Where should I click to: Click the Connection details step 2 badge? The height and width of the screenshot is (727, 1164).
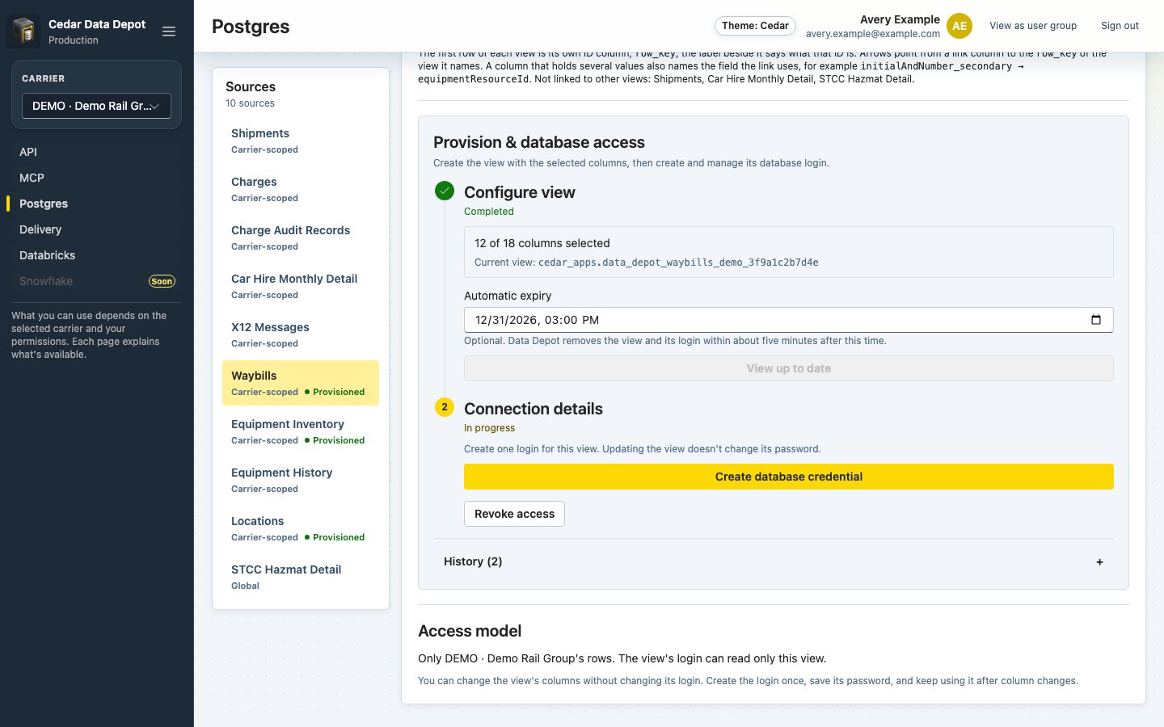click(x=445, y=407)
